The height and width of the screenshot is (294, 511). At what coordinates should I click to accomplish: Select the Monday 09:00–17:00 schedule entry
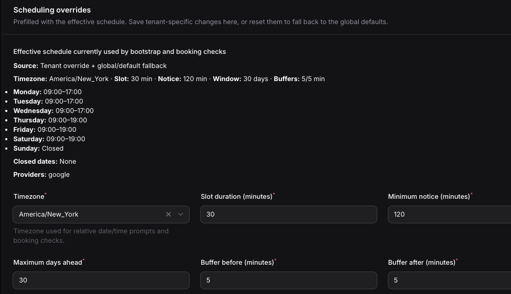(48, 92)
